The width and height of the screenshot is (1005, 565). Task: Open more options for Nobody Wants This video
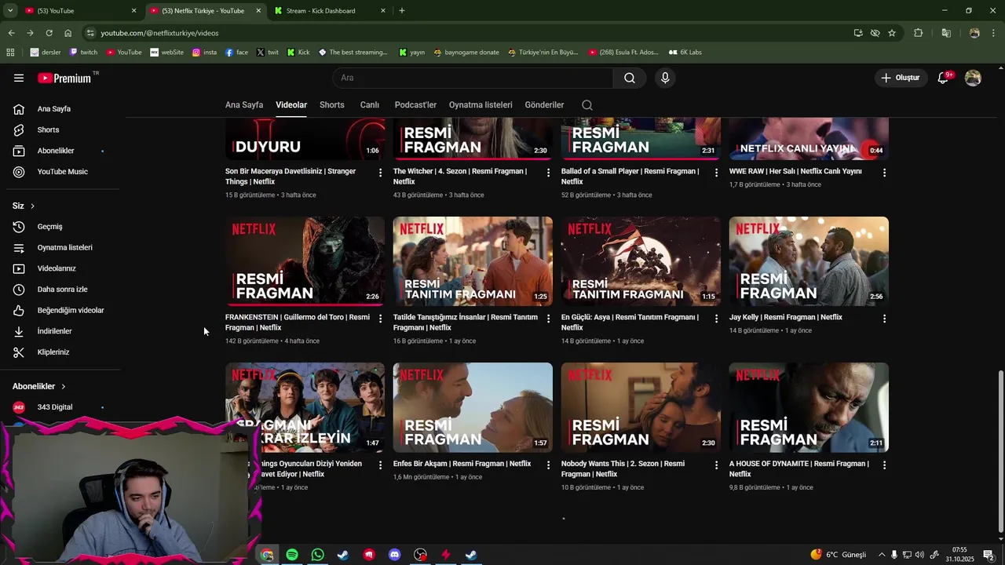click(x=716, y=465)
